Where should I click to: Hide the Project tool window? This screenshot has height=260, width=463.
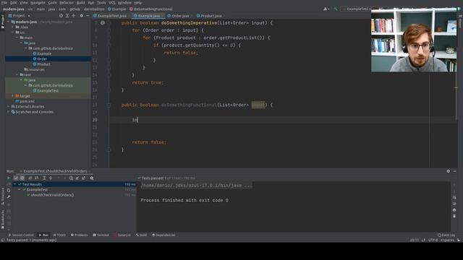tap(88, 16)
